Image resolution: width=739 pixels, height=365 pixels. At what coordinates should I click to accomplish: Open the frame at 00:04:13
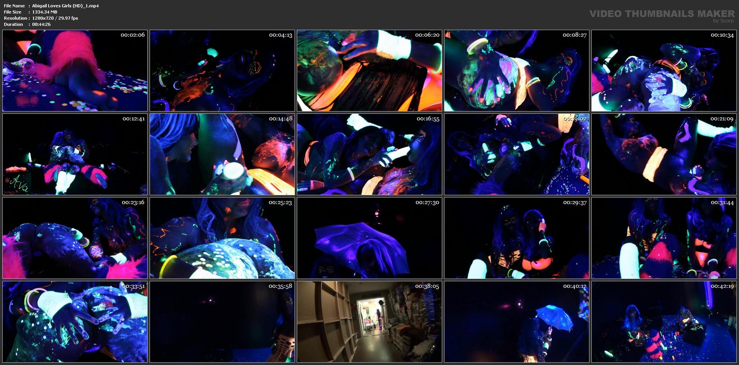pyautogui.click(x=222, y=71)
